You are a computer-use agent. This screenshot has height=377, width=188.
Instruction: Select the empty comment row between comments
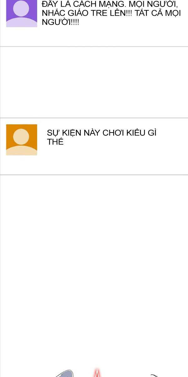pos(94,82)
